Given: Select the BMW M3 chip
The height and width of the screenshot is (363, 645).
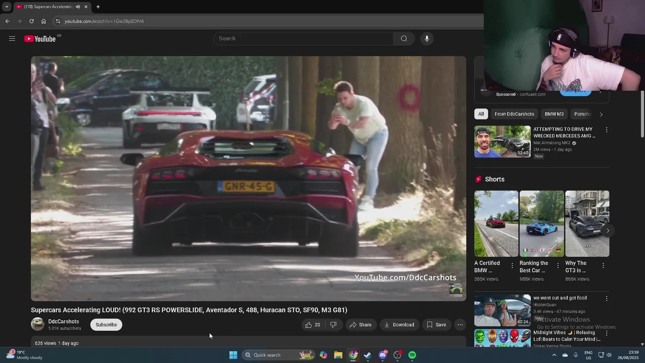Looking at the screenshot, I should [554, 114].
